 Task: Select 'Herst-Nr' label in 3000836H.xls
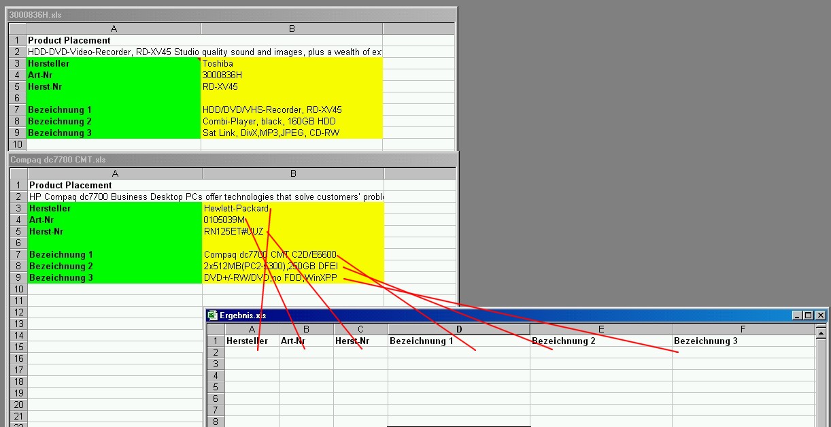coord(114,87)
